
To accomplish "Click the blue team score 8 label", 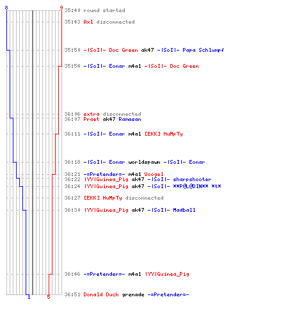I will pyautogui.click(x=6, y=8).
